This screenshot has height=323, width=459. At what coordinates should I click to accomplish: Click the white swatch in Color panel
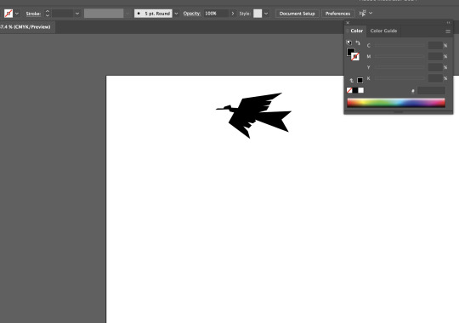(x=361, y=90)
